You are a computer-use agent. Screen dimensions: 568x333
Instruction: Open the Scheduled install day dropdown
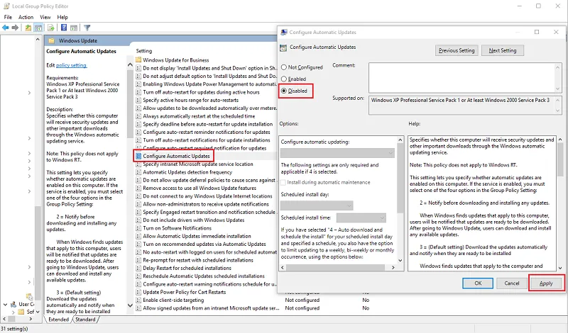point(317,205)
